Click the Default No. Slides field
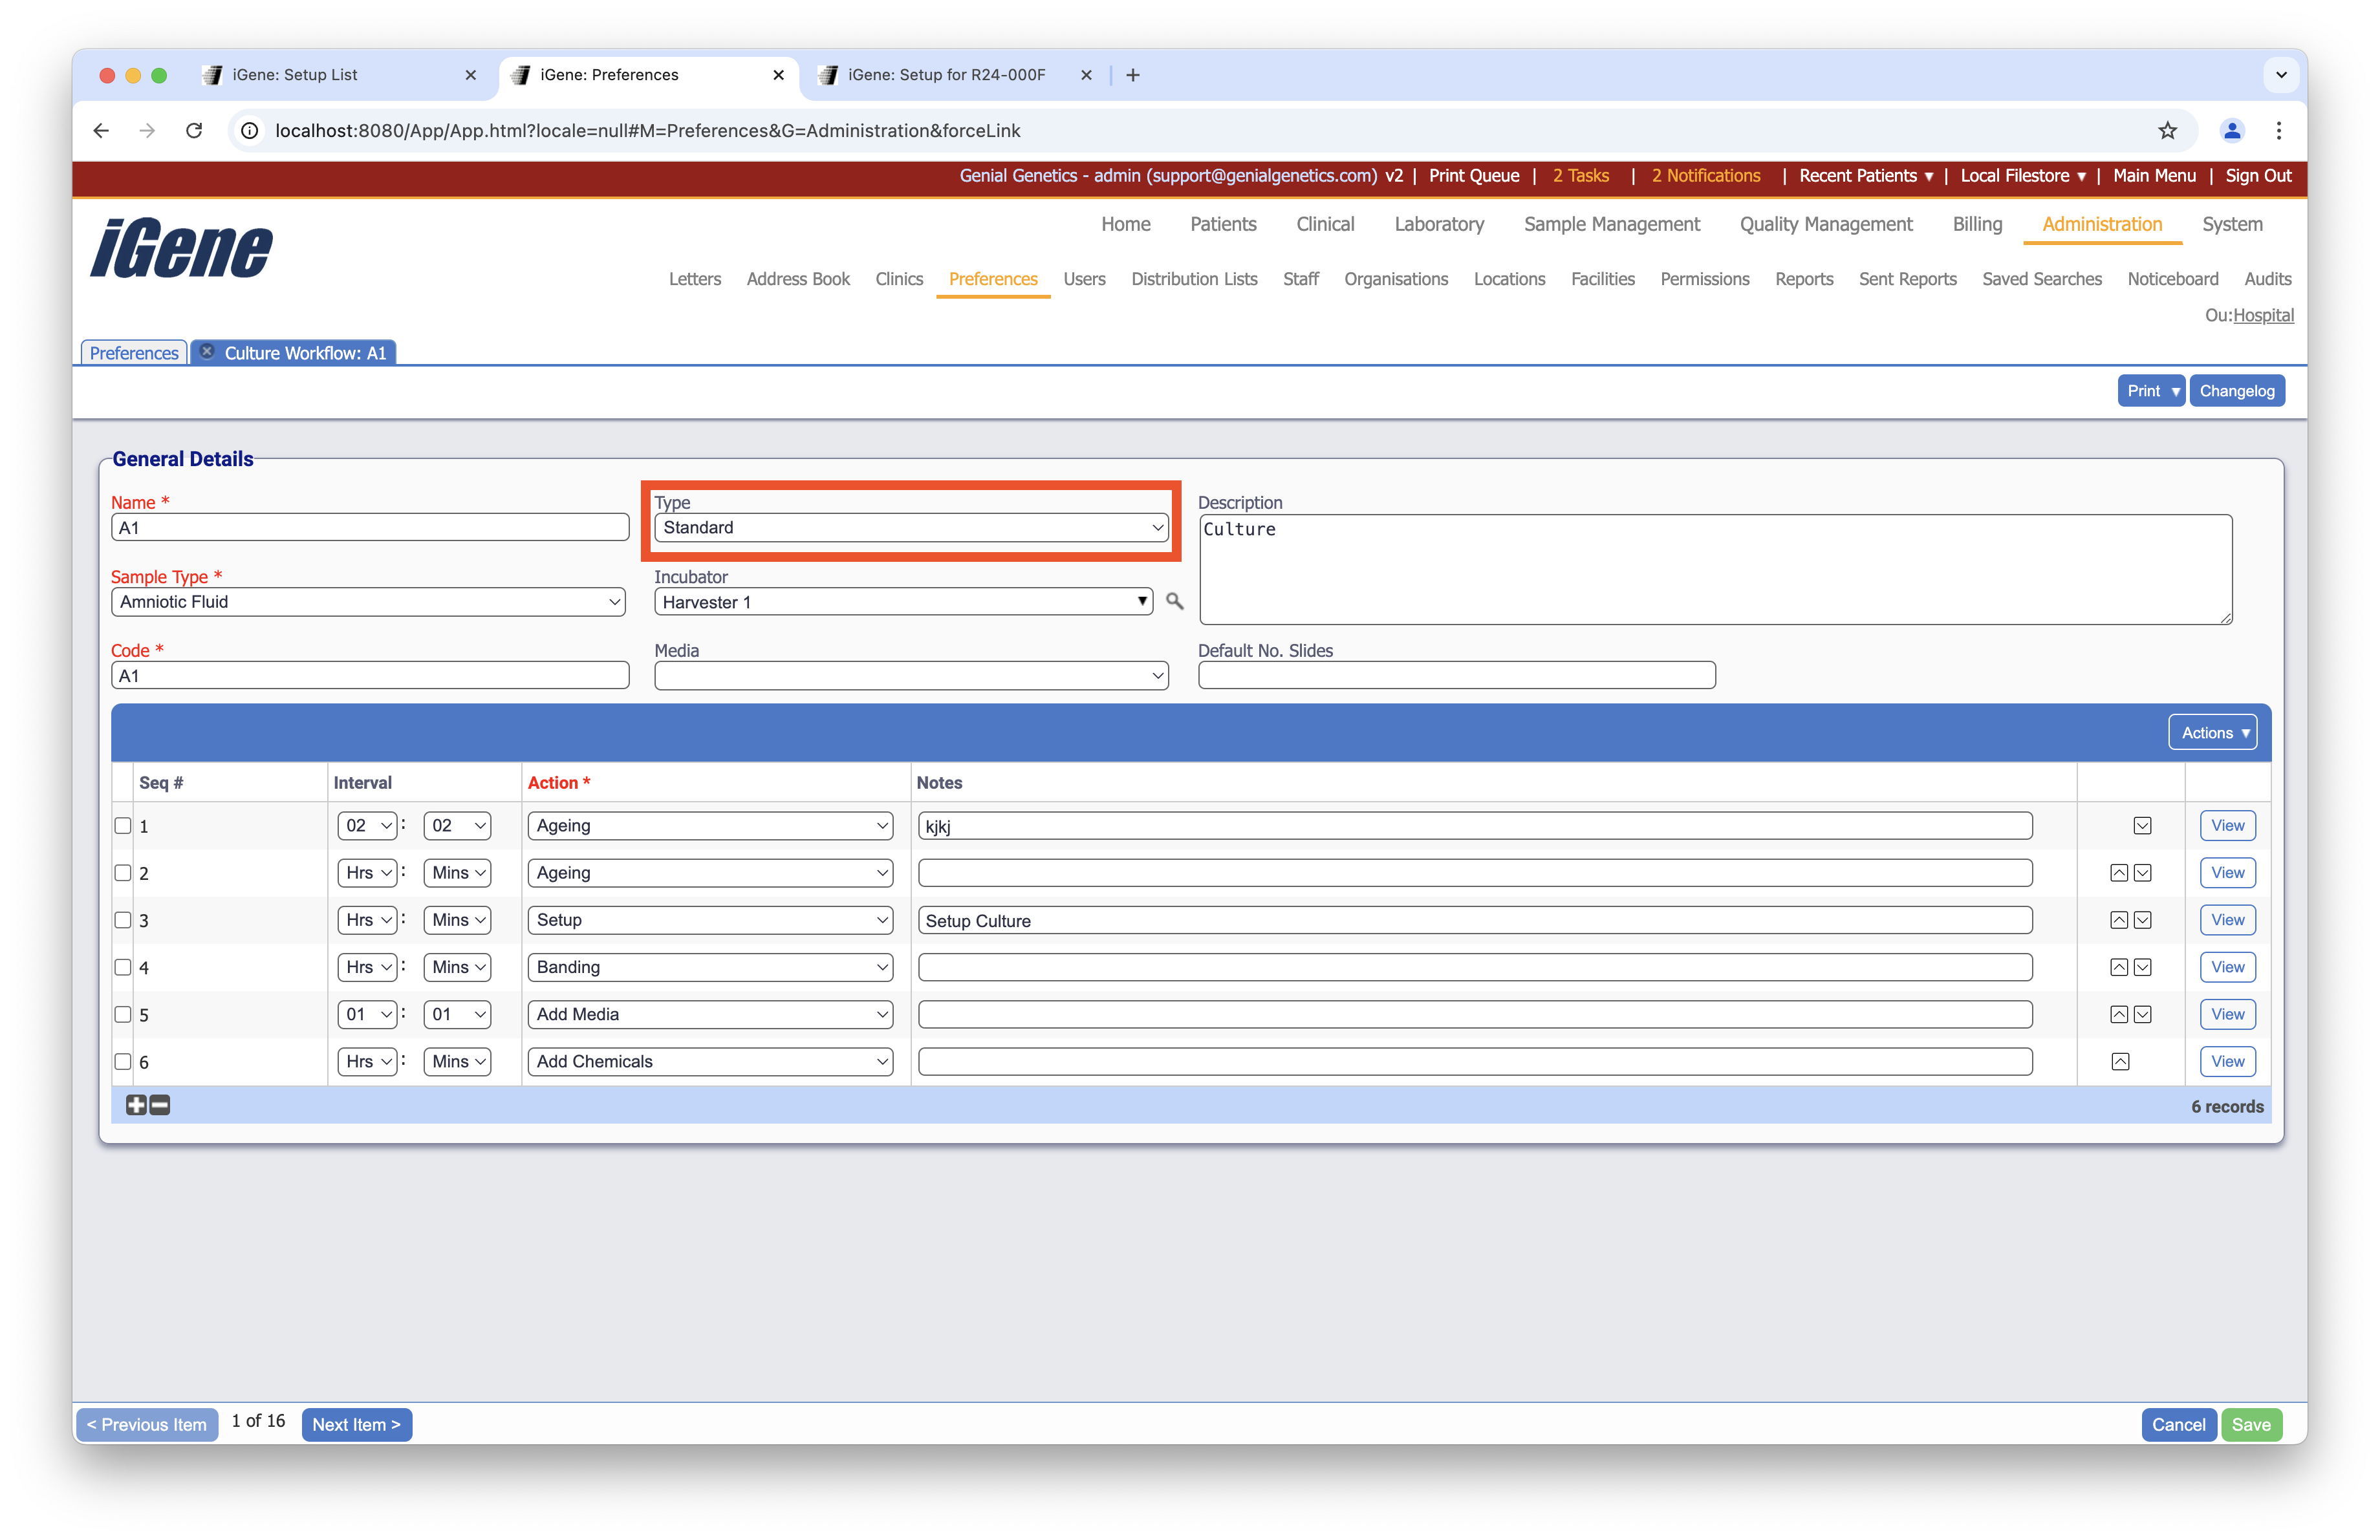 click(1456, 676)
